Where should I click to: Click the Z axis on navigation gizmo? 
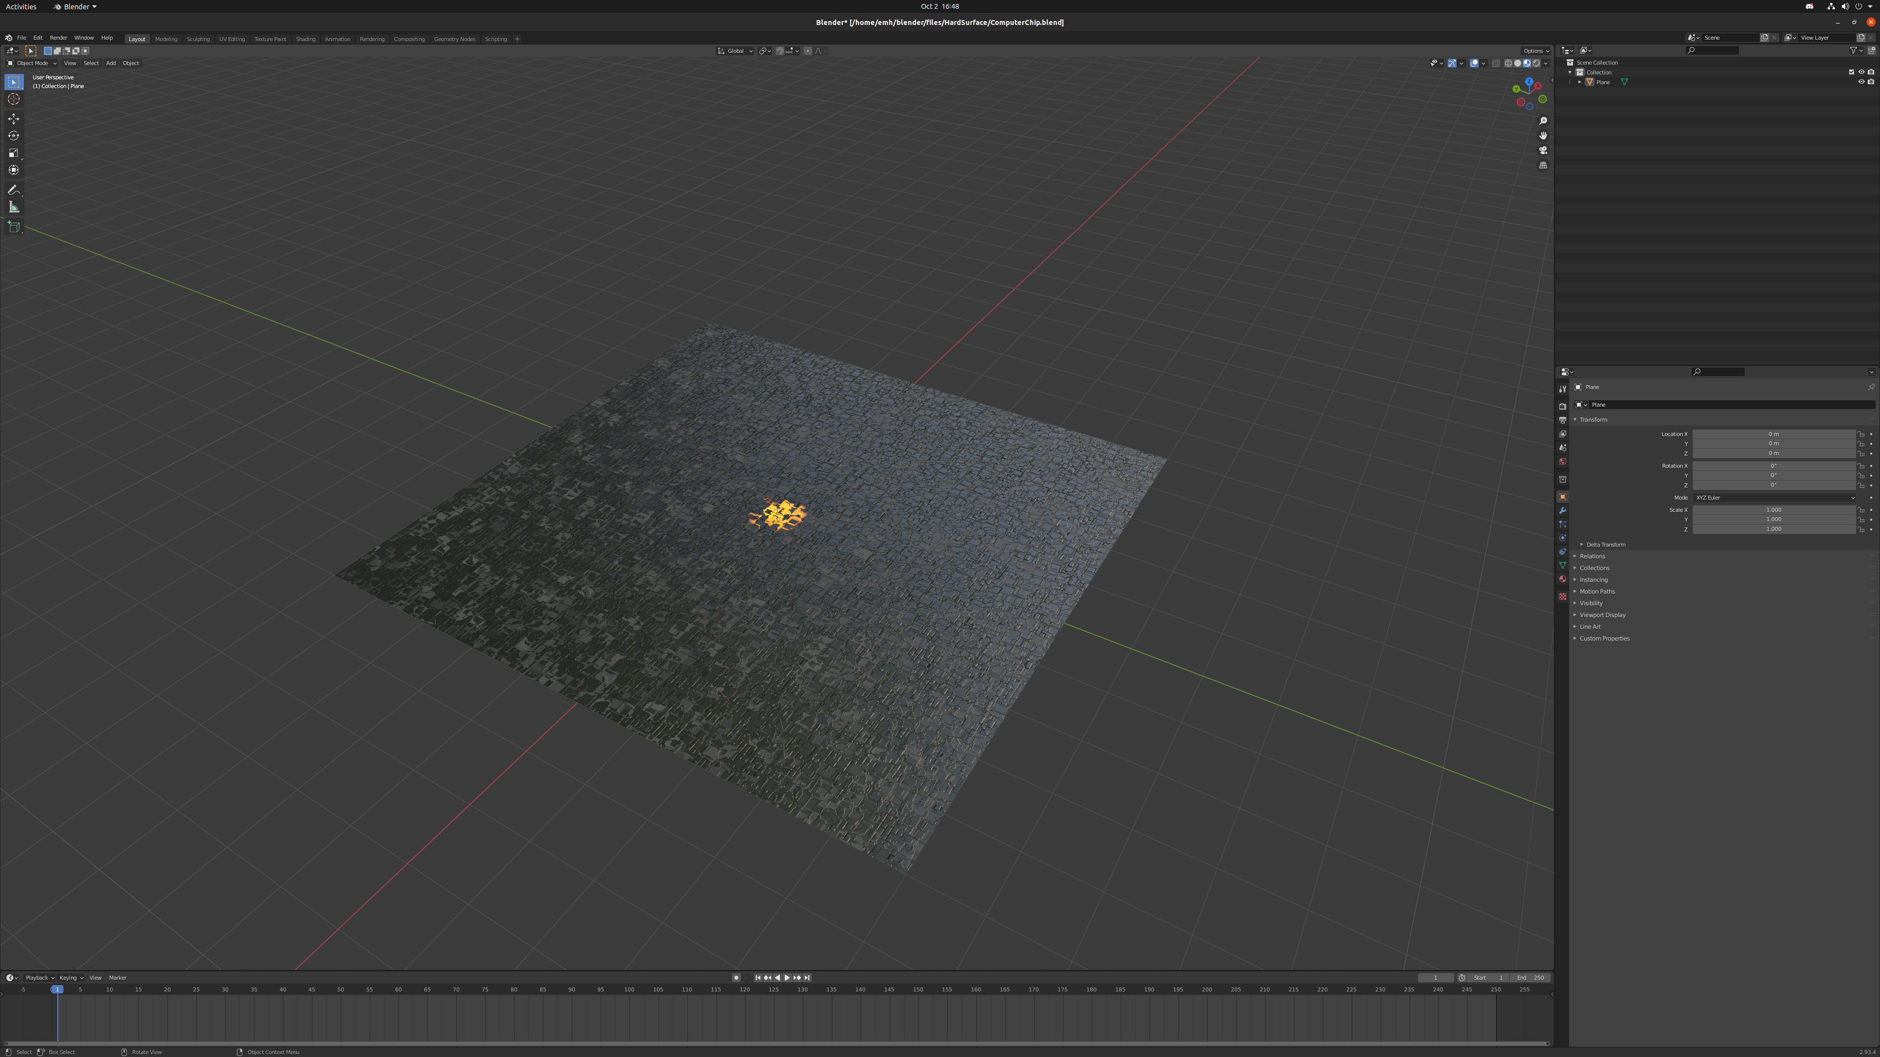click(1529, 82)
